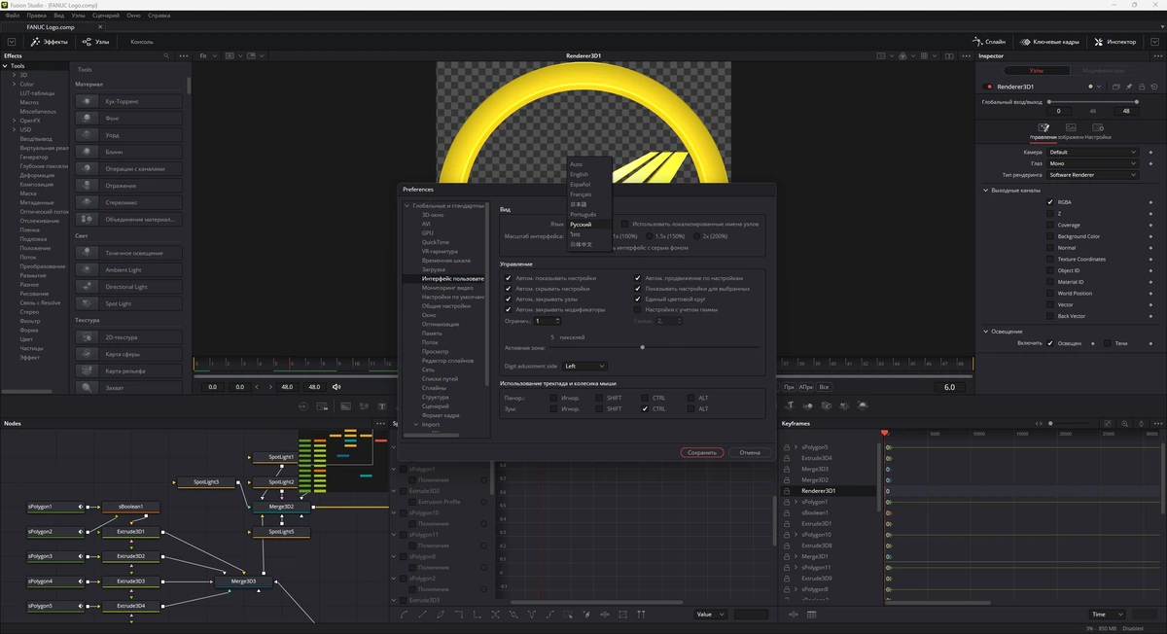Select the Merge3D3 node in the Nodes panel
Screen dimensions: 1167x634
(243, 581)
